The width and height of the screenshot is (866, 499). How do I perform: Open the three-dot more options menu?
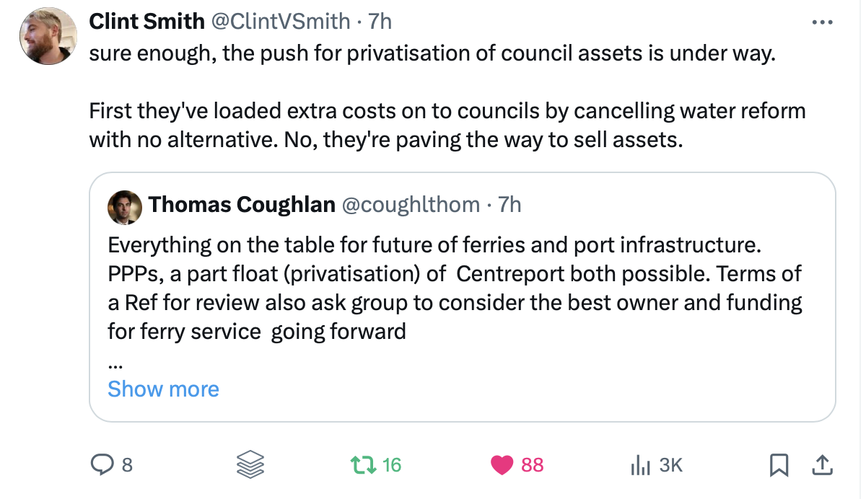coord(822,22)
